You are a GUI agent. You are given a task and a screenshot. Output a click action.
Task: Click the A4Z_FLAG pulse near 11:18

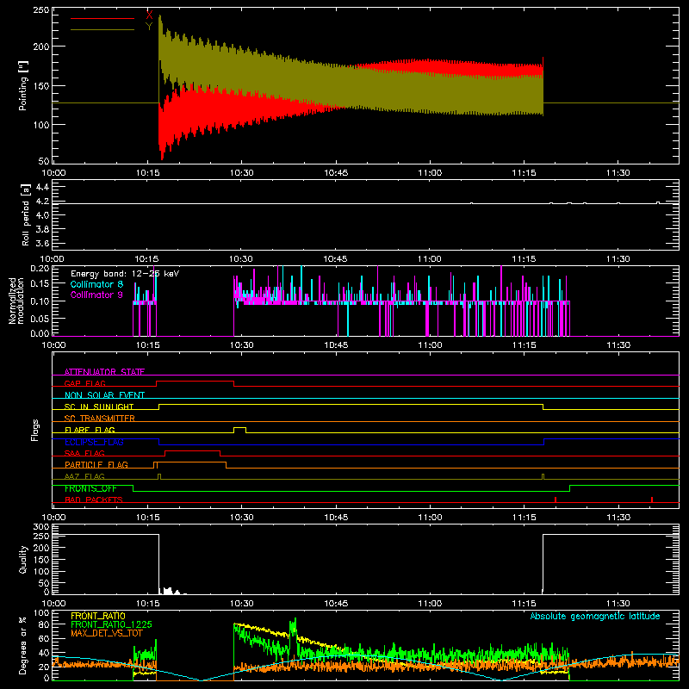coord(543,476)
